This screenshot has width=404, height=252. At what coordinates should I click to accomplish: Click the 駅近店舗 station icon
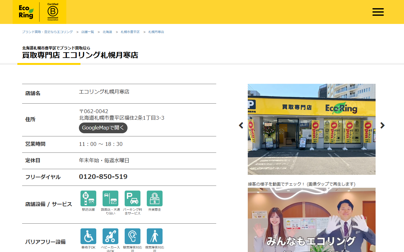[x=88, y=198]
